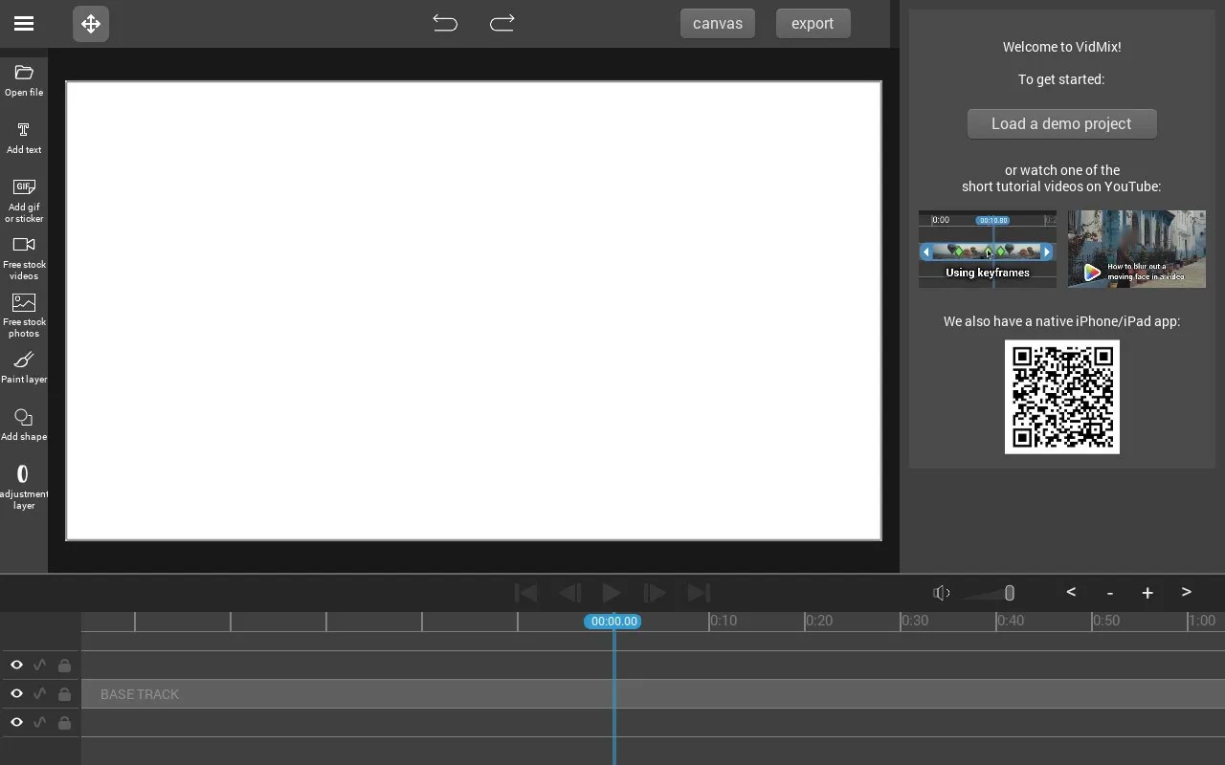The image size is (1225, 765).
Task: Choose the Add shape tool
Action: [24, 425]
